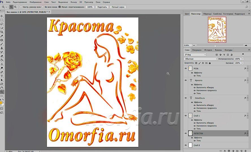Switch to the Каналы tab

(x=218, y=50)
